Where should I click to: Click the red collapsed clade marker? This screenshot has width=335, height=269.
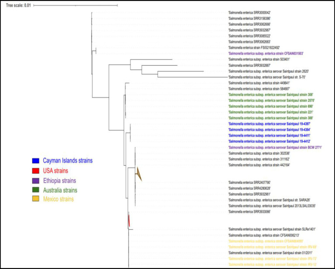click(129, 220)
